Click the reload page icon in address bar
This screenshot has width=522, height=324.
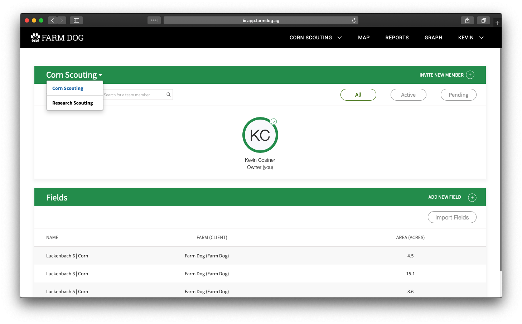click(x=354, y=20)
